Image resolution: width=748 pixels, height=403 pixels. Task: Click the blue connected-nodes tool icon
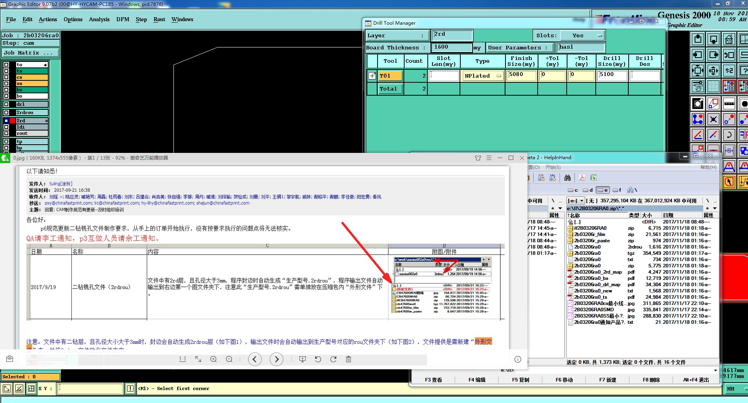click(x=697, y=119)
